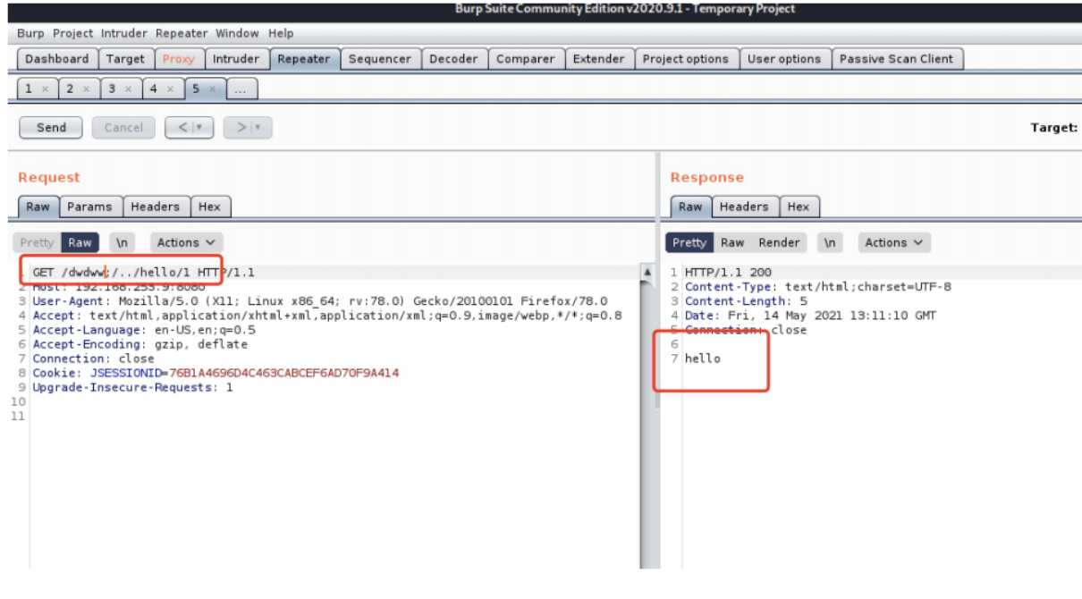Select Repeater request tab 4
The height and width of the screenshot is (599, 1082).
point(154,89)
